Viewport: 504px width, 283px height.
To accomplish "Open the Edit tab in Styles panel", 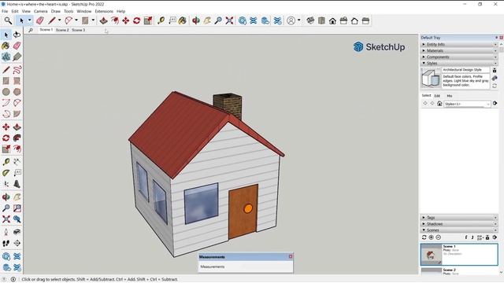I will [x=437, y=96].
